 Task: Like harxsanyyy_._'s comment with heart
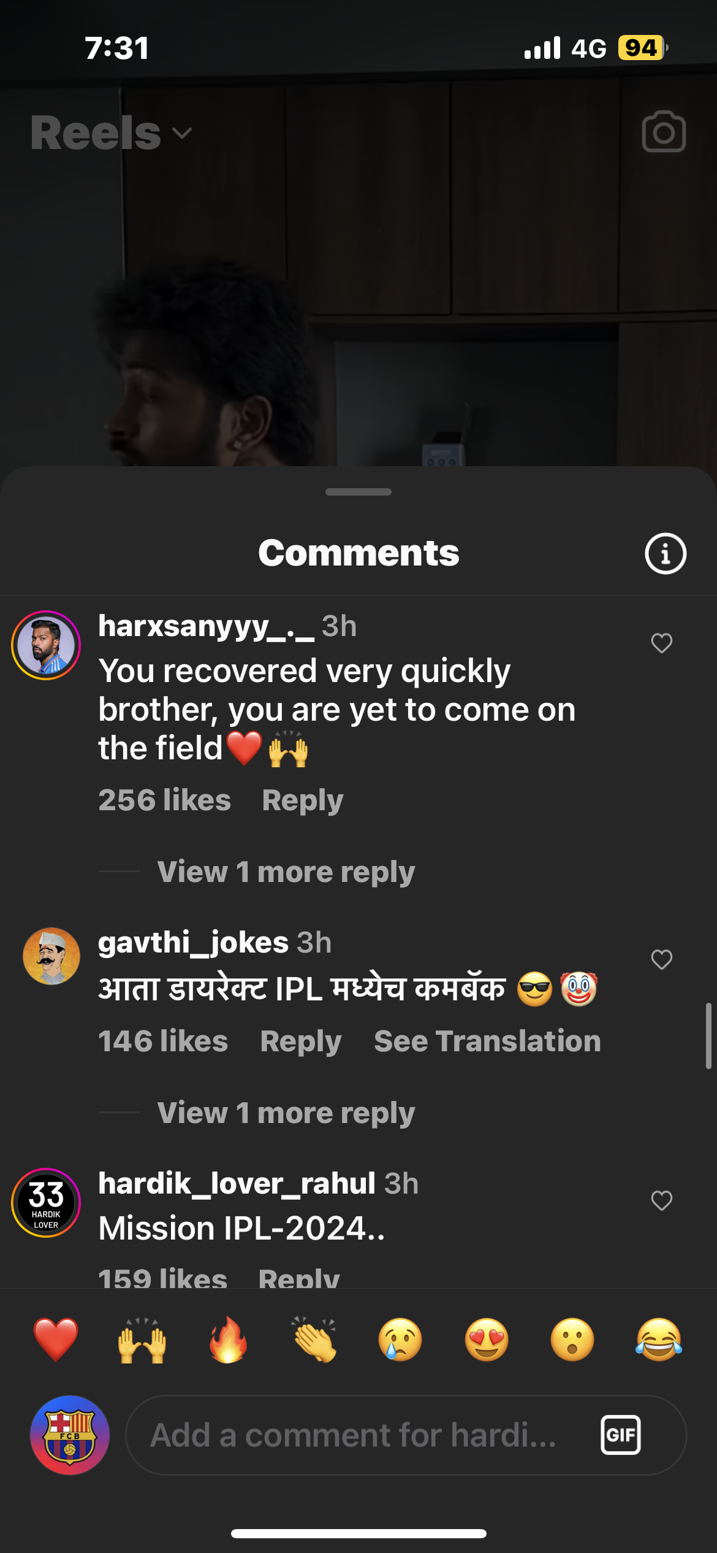(x=661, y=643)
